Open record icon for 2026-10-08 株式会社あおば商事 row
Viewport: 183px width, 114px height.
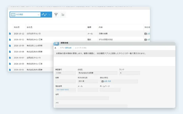10,52
